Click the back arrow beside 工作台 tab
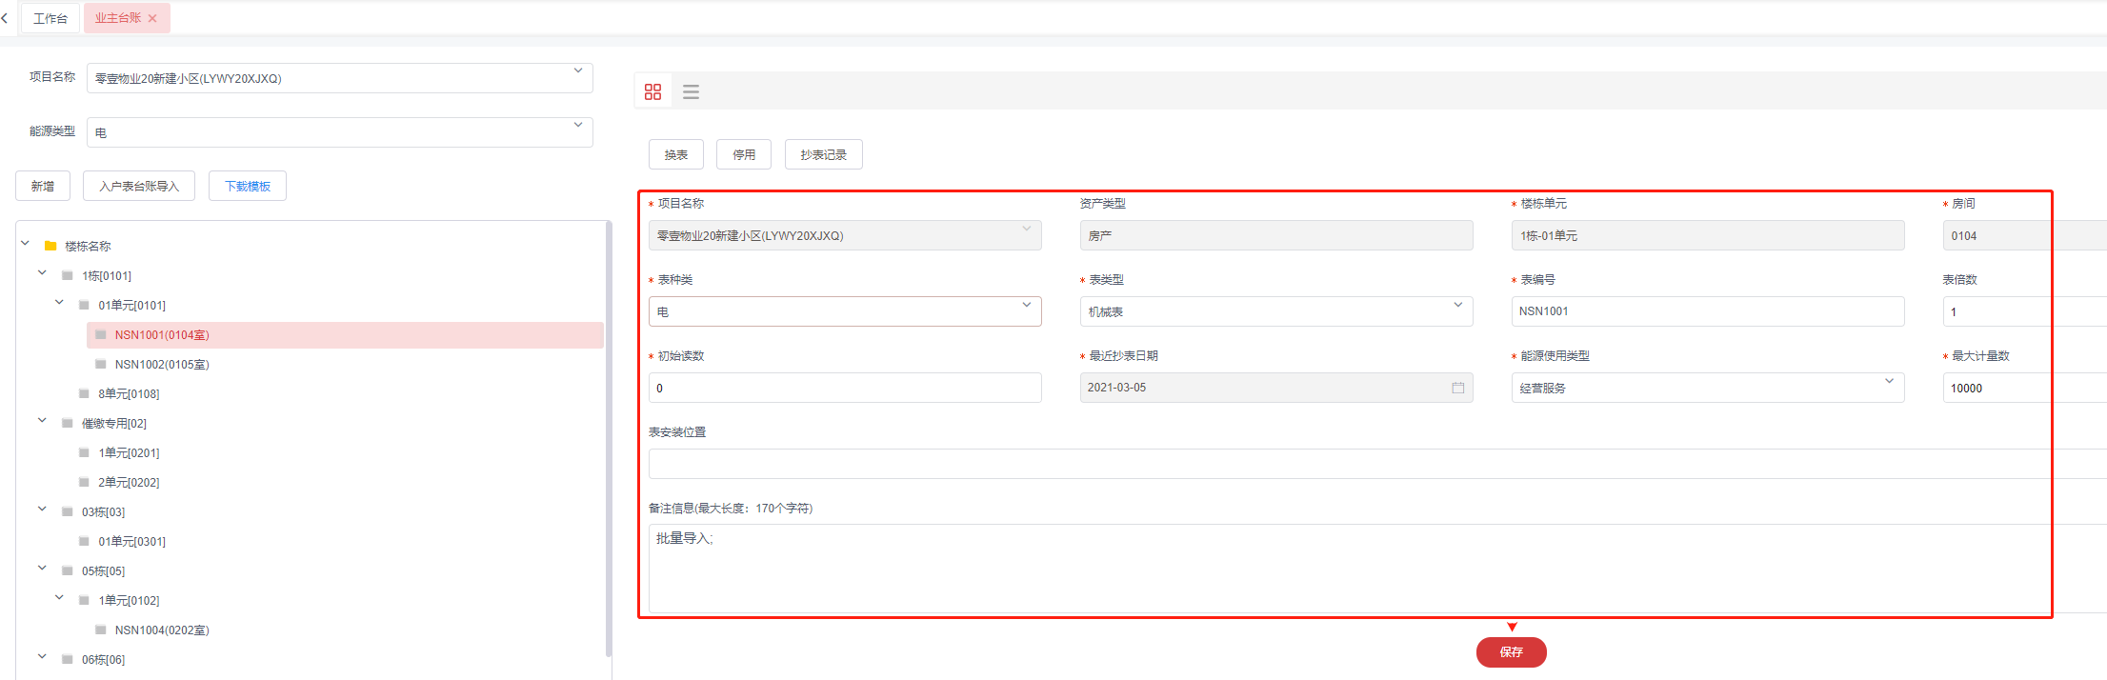The width and height of the screenshot is (2107, 680). pos(5,18)
